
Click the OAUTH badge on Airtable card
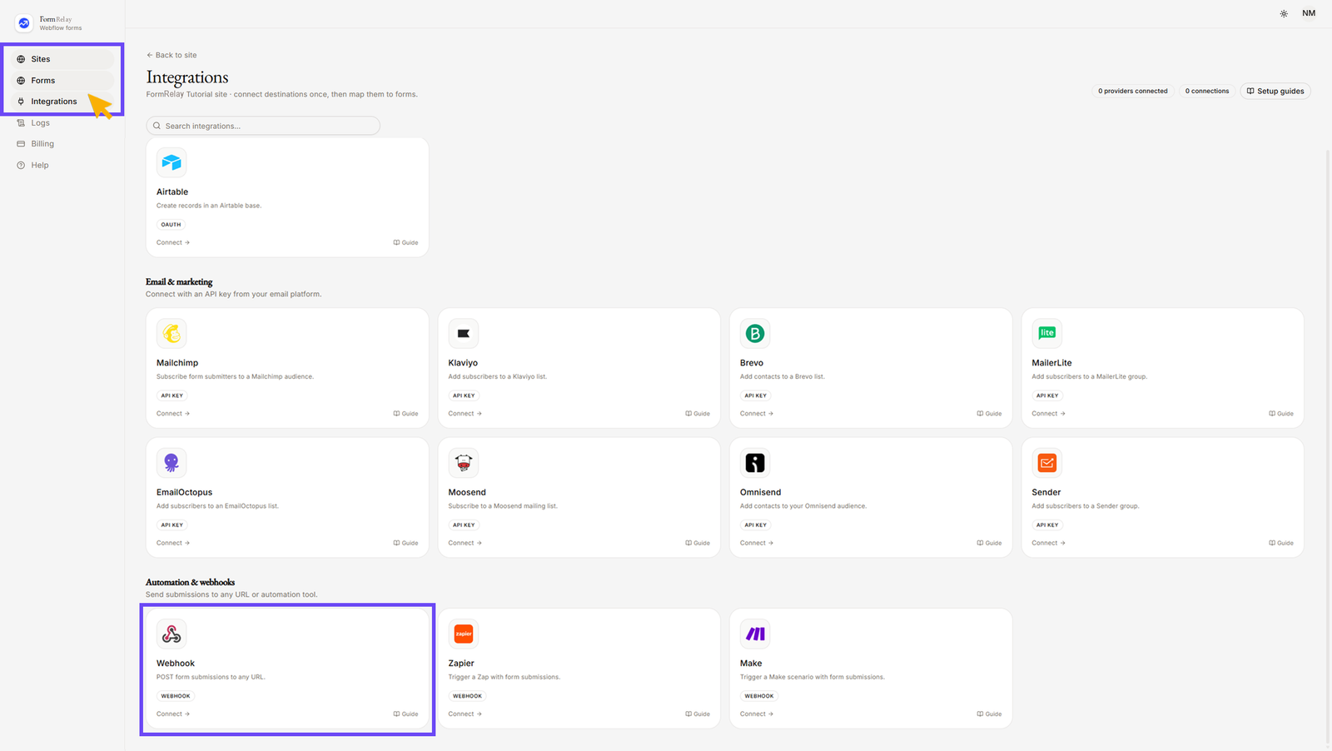tap(171, 225)
